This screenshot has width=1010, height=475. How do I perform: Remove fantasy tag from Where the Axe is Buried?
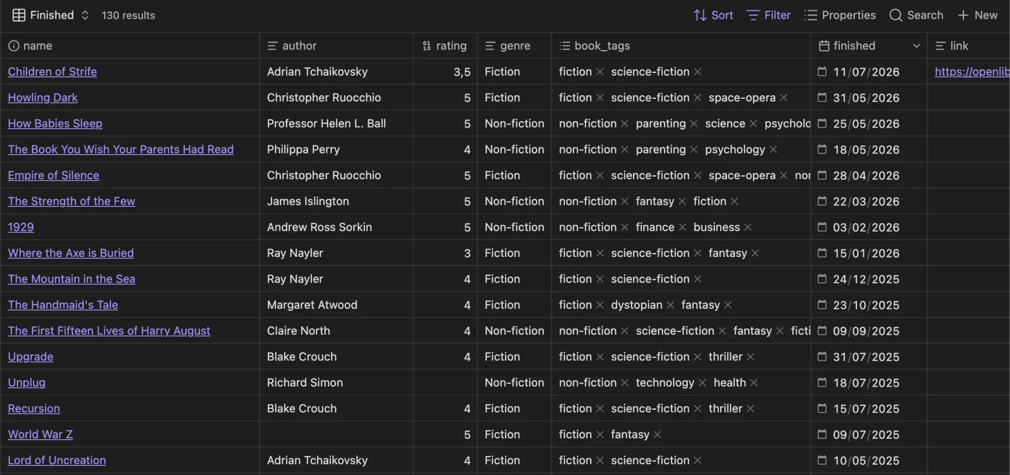coord(755,253)
